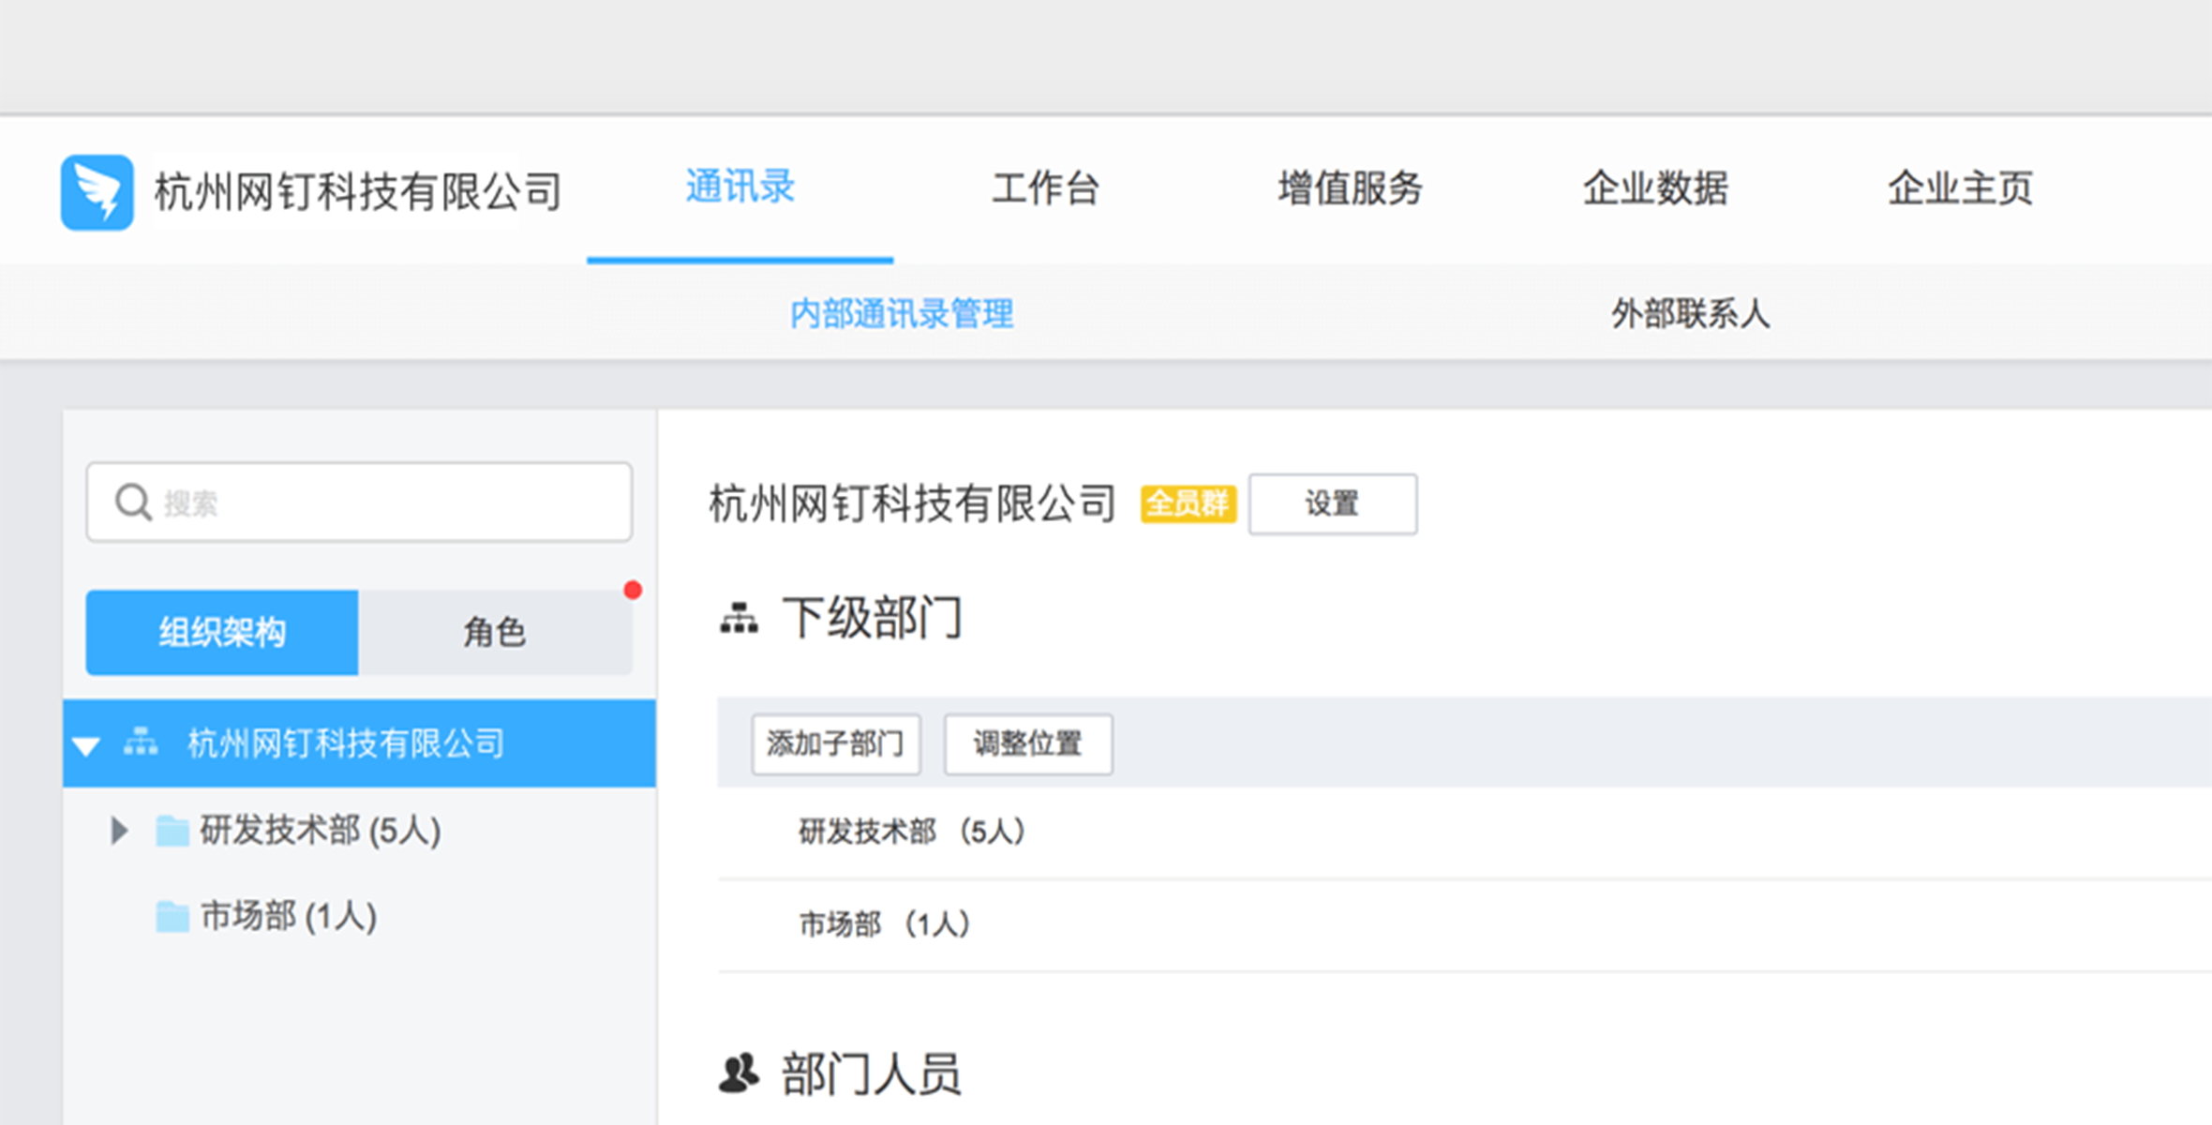This screenshot has width=2212, height=1125.
Task: Click the 下级部门 section heading
Action: point(872,619)
